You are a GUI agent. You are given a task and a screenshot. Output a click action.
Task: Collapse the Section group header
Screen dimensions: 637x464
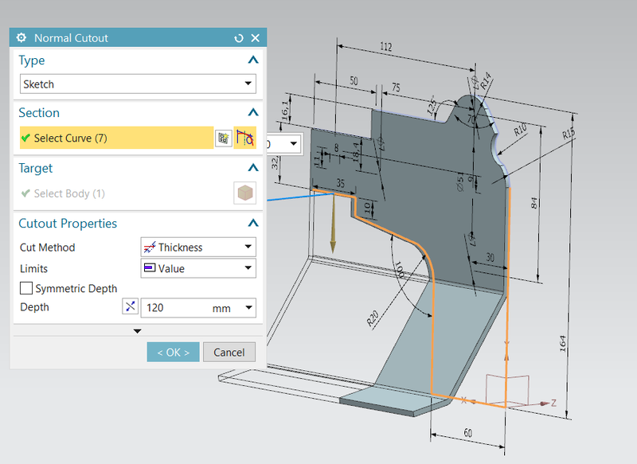point(252,112)
